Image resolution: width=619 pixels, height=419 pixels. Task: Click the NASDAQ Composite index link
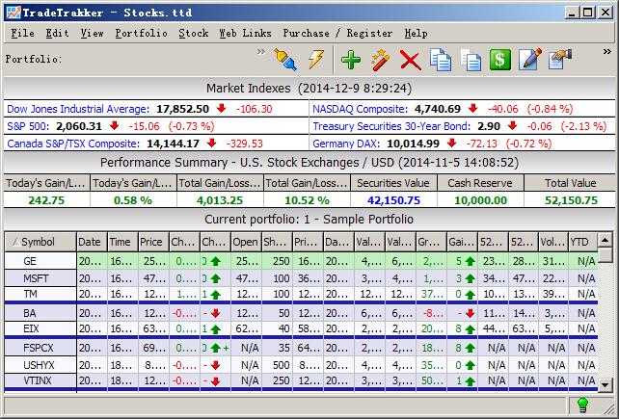tap(362, 109)
